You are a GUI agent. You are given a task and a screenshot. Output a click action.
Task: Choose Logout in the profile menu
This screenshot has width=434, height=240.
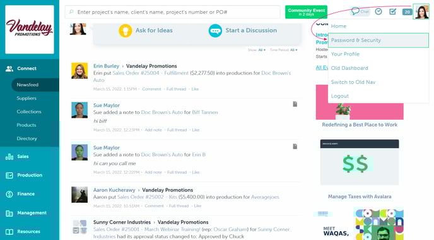point(339,96)
